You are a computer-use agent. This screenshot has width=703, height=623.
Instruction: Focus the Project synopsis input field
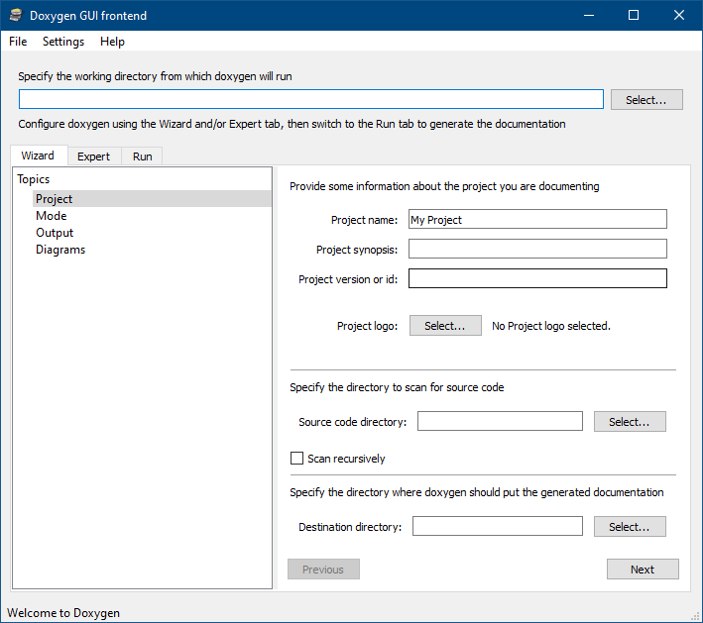tap(536, 250)
